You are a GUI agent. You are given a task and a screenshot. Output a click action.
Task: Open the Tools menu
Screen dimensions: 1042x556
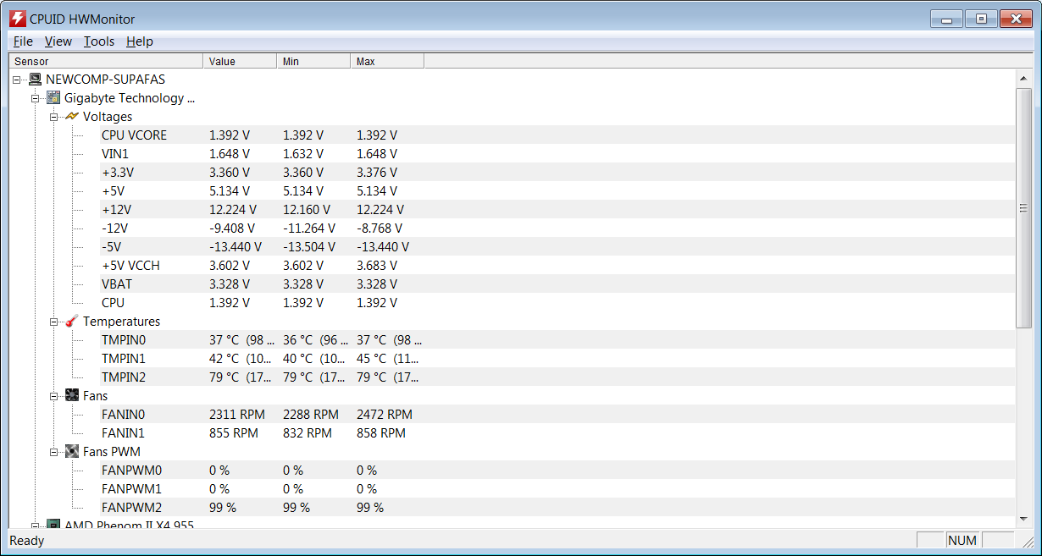coord(99,41)
